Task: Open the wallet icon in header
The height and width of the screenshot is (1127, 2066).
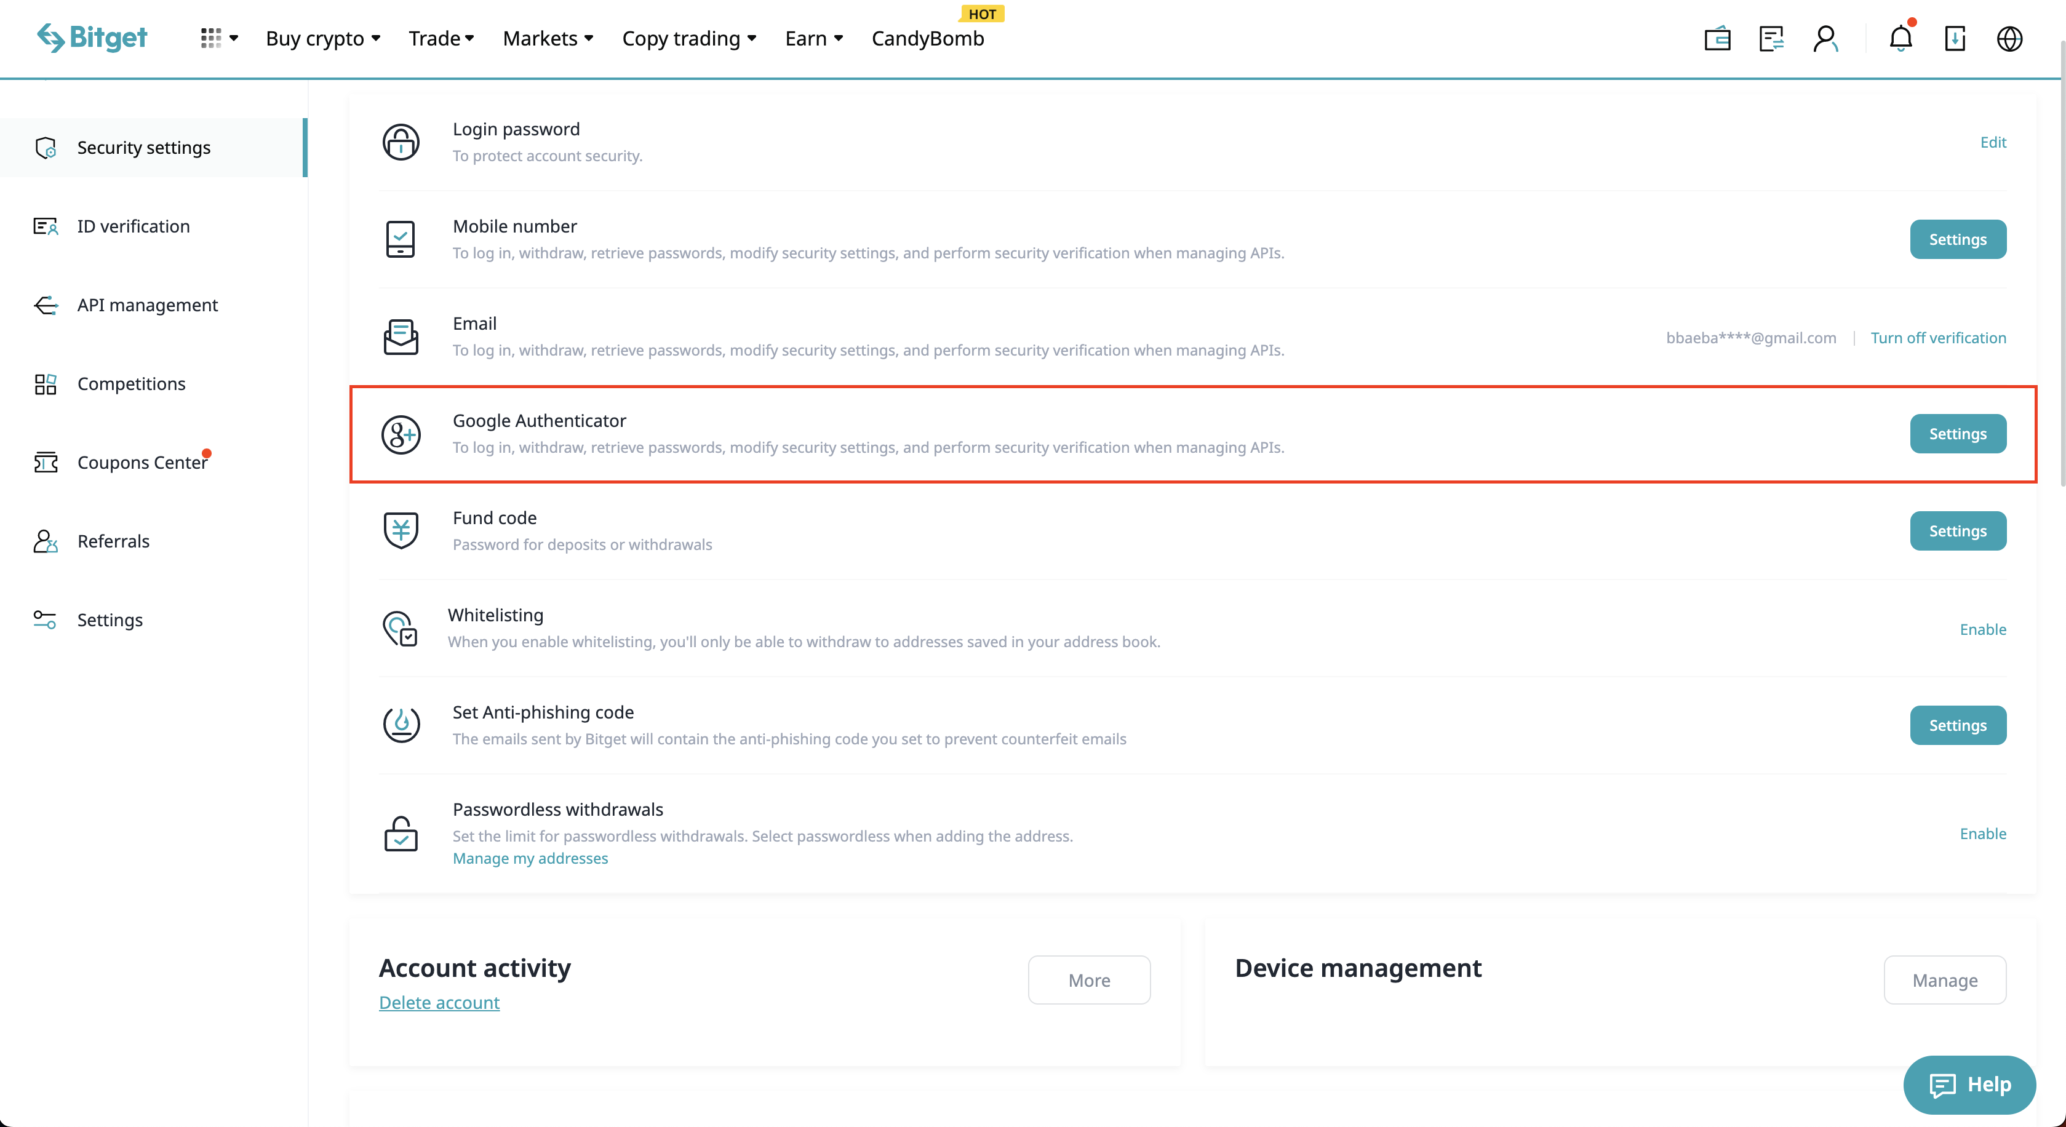Action: (x=1717, y=39)
